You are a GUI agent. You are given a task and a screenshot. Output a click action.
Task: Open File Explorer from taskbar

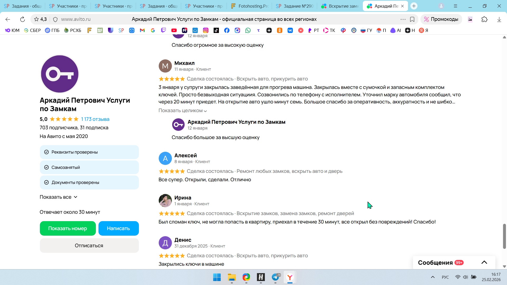[232, 277]
